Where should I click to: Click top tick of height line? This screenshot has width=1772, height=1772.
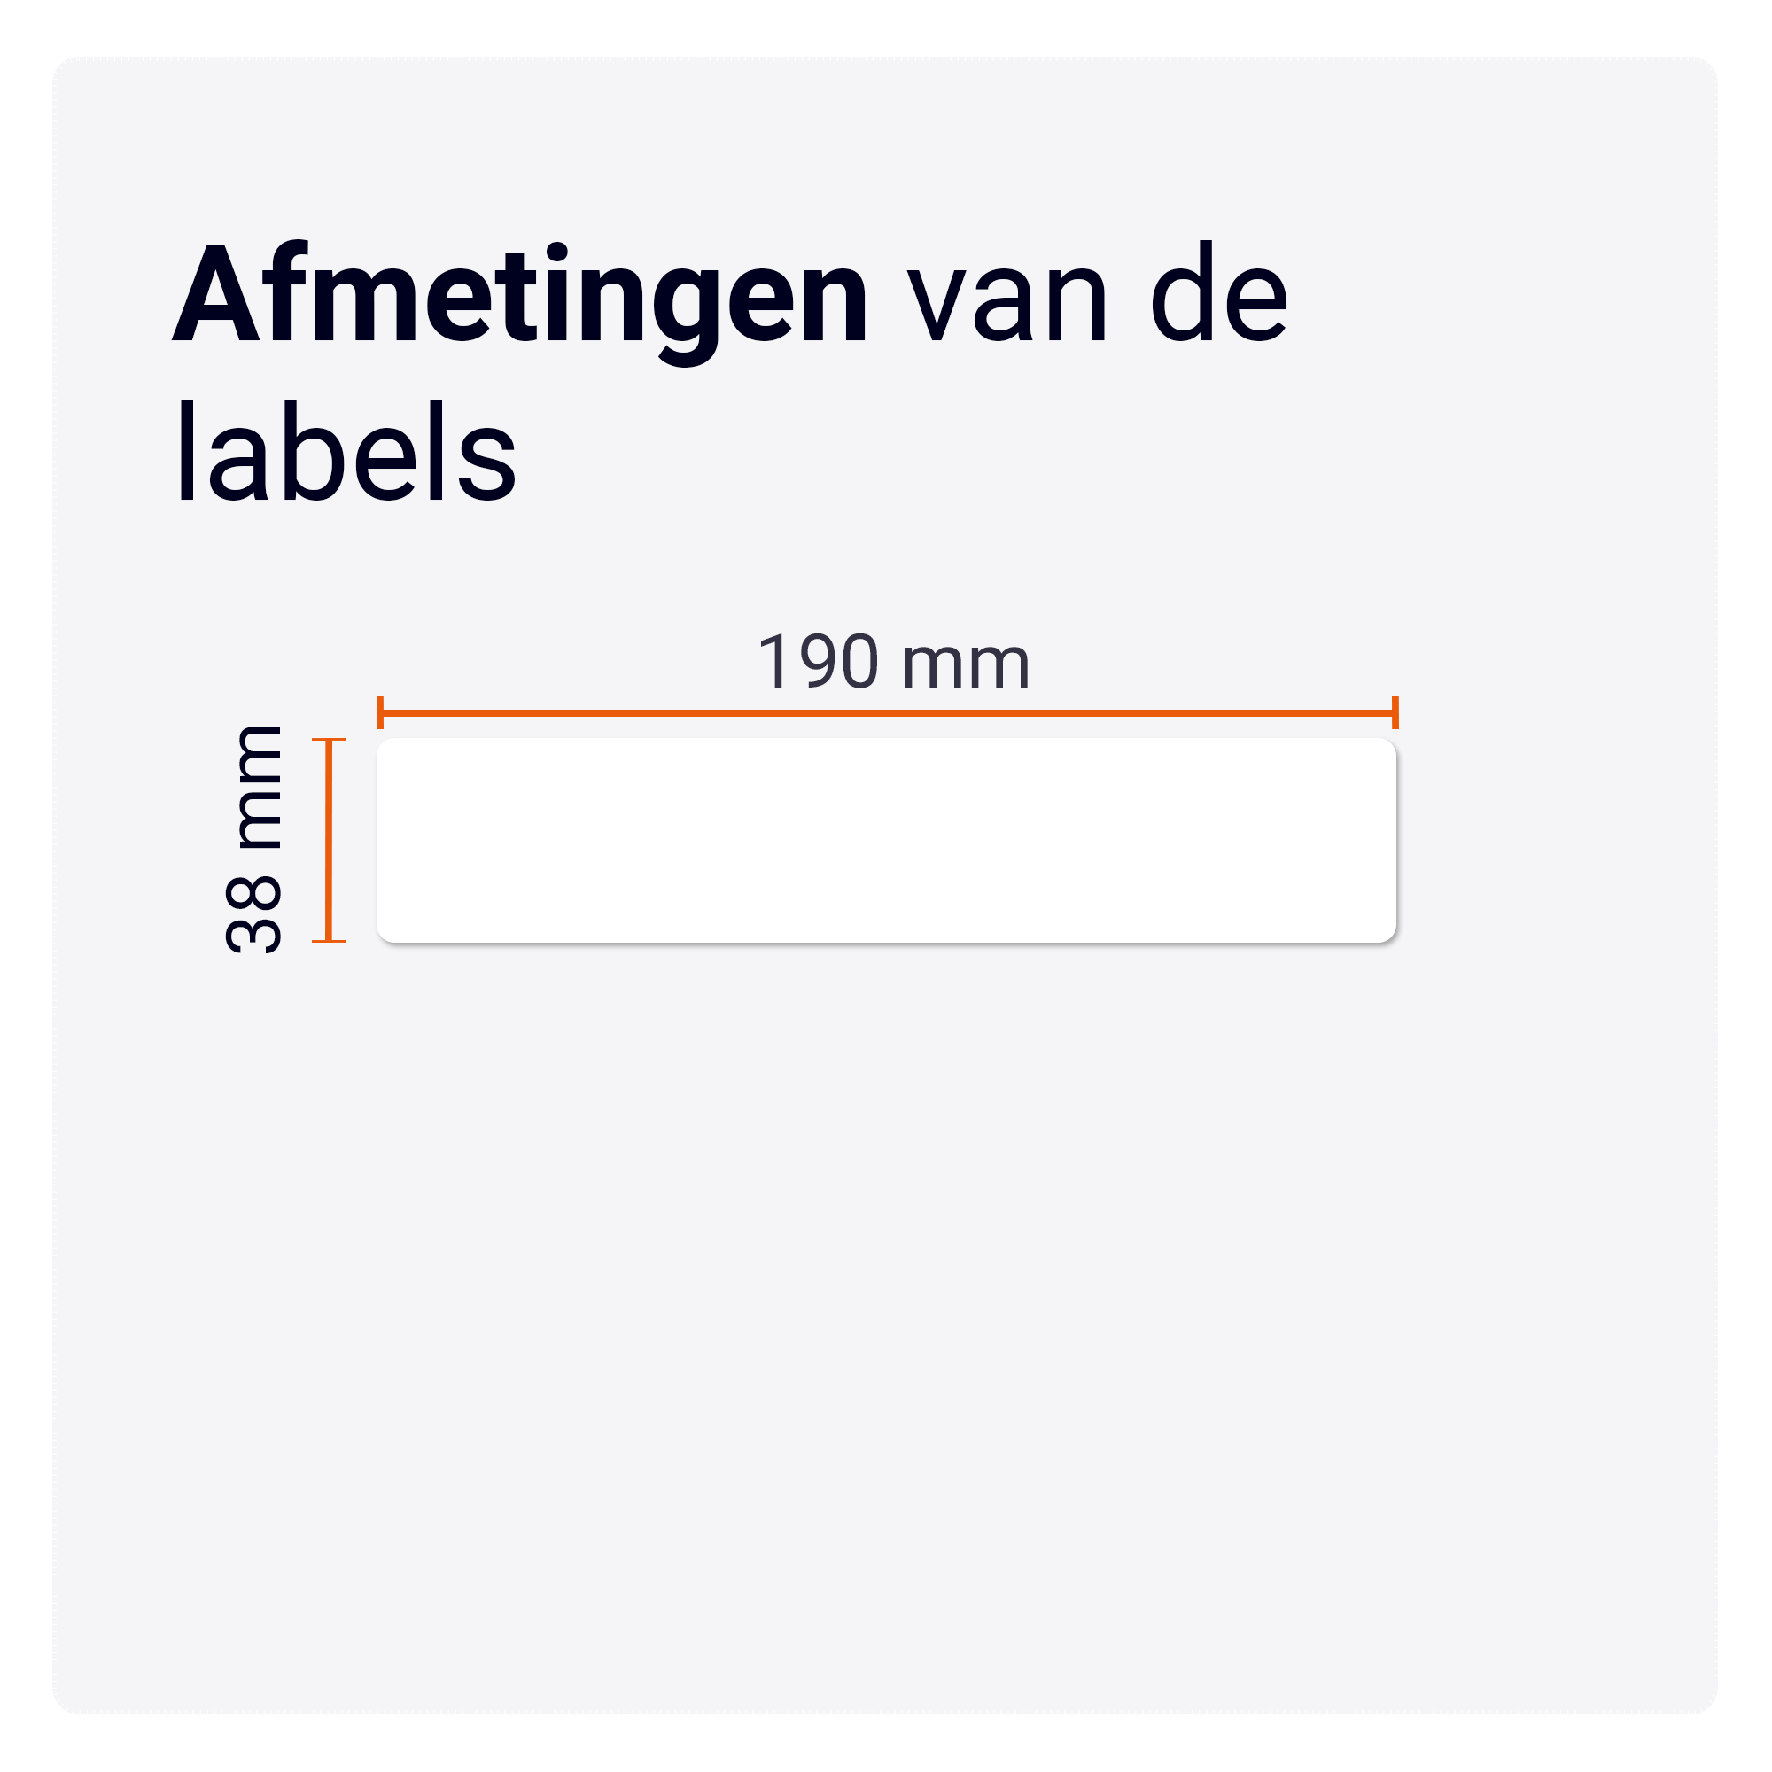point(329,739)
